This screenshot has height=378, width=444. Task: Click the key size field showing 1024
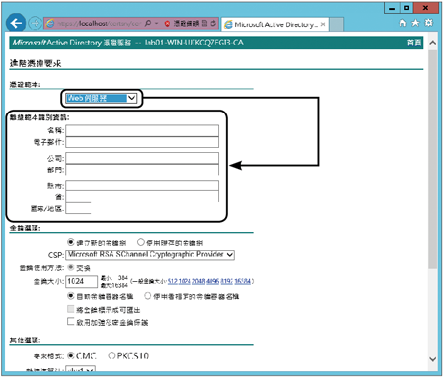pyautogui.click(x=82, y=281)
